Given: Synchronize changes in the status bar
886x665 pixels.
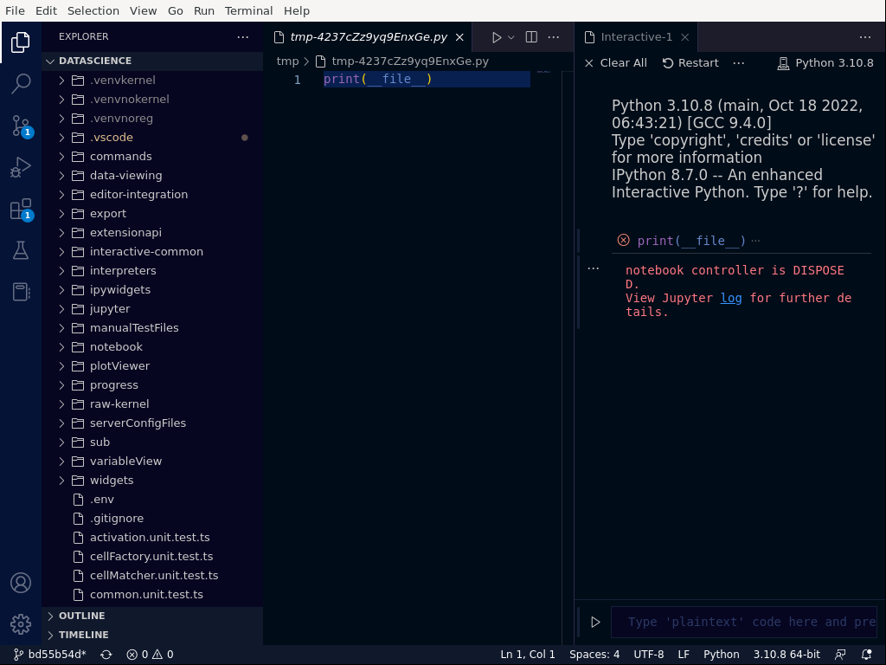Looking at the screenshot, I should pos(106,655).
